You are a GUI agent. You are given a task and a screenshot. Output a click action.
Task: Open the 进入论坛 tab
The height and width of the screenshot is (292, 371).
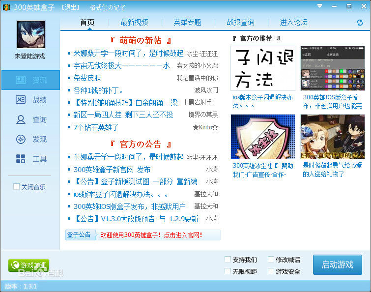tap(294, 22)
